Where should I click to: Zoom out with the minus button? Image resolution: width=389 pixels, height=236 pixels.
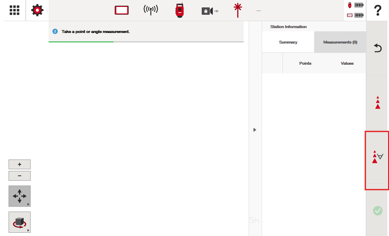(x=20, y=176)
